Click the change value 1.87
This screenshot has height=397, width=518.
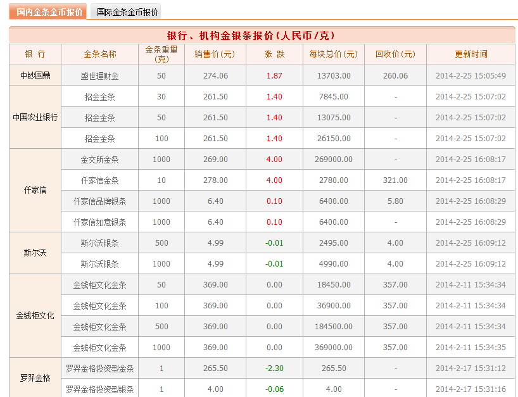tap(274, 75)
